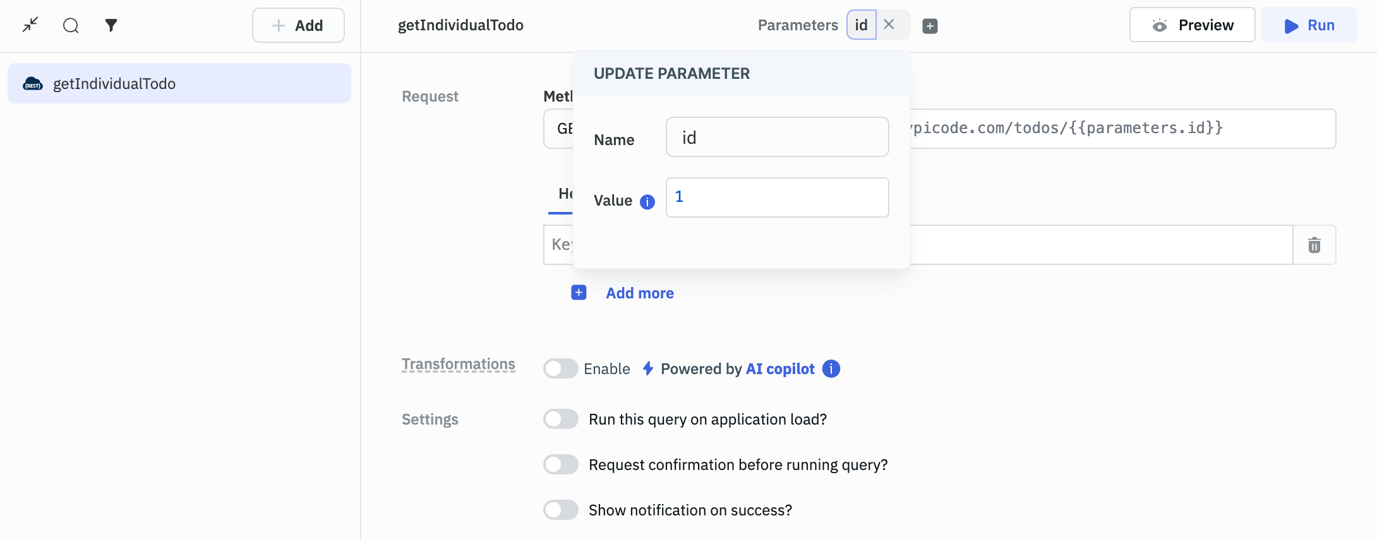Click the filter queries funnel icon
1377x540 pixels.
coord(111,25)
